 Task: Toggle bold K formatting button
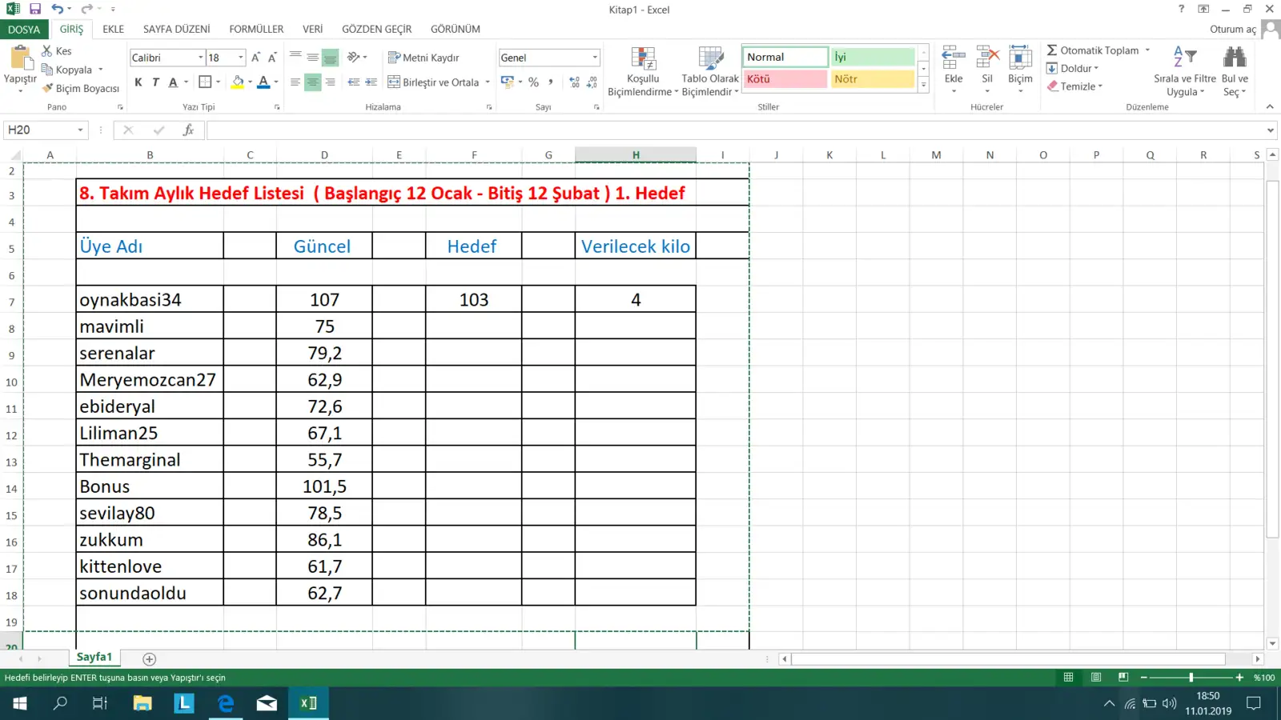coord(139,82)
